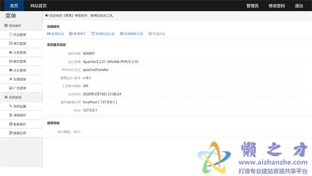This screenshot has width=312, height=176.
Task: Open 博文管理 in the sidebar
Action: [21, 44]
